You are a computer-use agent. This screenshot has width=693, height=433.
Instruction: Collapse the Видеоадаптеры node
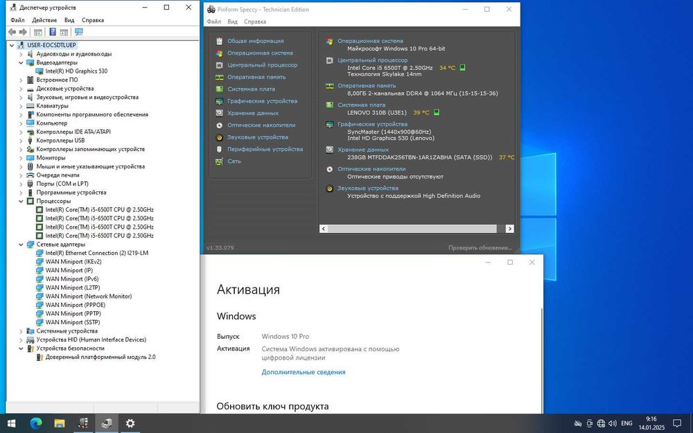pyautogui.click(x=21, y=63)
